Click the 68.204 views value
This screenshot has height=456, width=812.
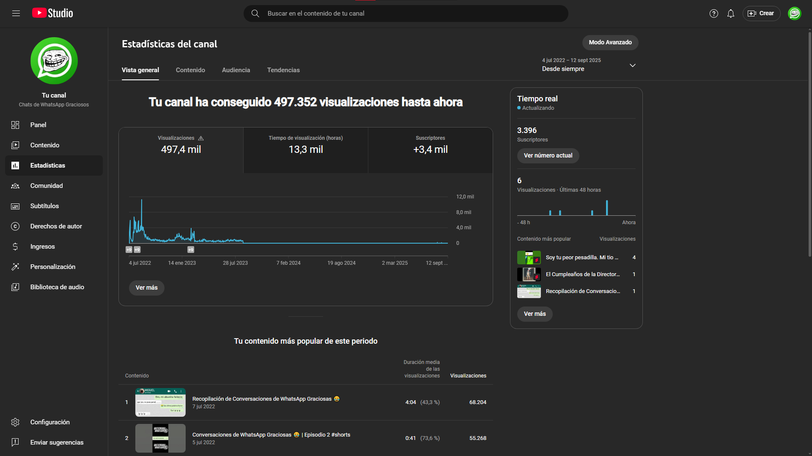pos(478,402)
